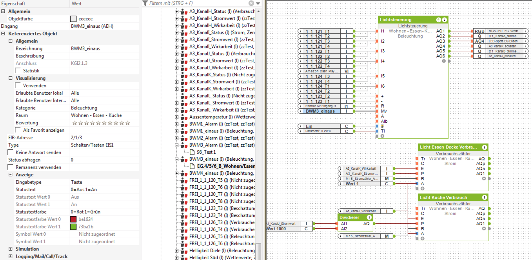The width and height of the screenshot is (532, 260).
Task: Open the filter options dropdown arrow
Action: (x=258, y=4)
